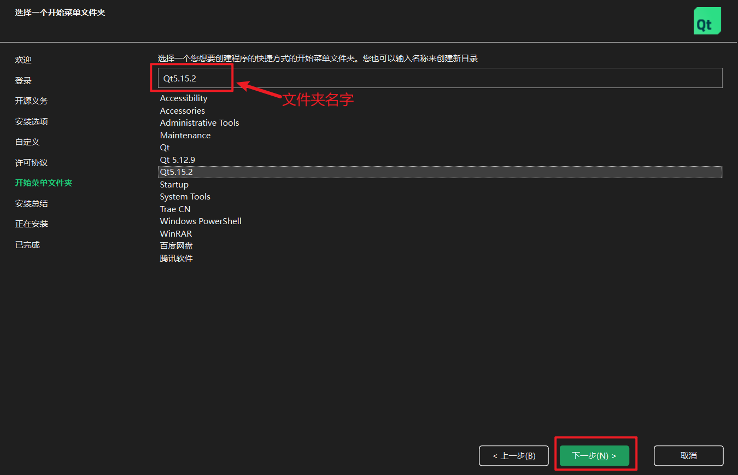738x475 pixels.
Task: Select the Maintenance folder entry
Action: [x=185, y=136]
